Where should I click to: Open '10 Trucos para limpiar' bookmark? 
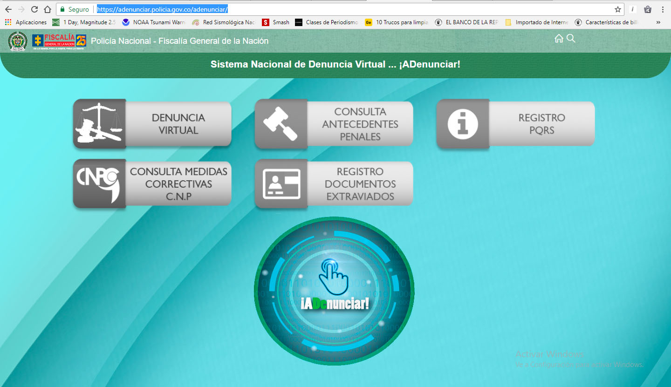[x=397, y=22]
